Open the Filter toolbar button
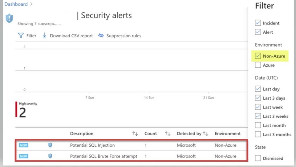 pyautogui.click(x=27, y=35)
